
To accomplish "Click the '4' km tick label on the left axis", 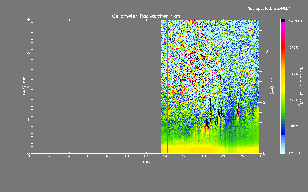I will [28, 19].
